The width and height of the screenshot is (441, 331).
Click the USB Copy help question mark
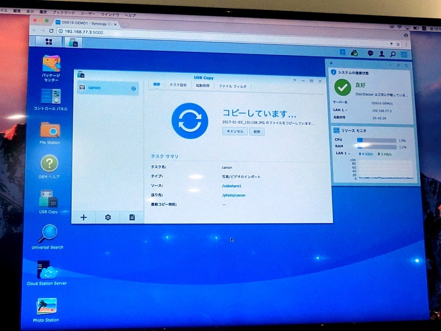pyautogui.click(x=294, y=80)
